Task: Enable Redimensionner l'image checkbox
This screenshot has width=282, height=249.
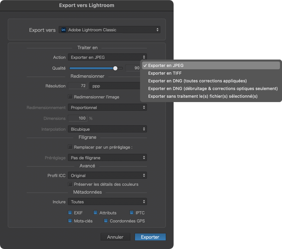Action: point(70,97)
